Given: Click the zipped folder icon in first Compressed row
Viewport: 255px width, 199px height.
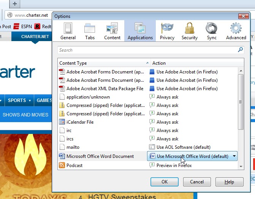Looking at the screenshot, I should pos(62,105).
